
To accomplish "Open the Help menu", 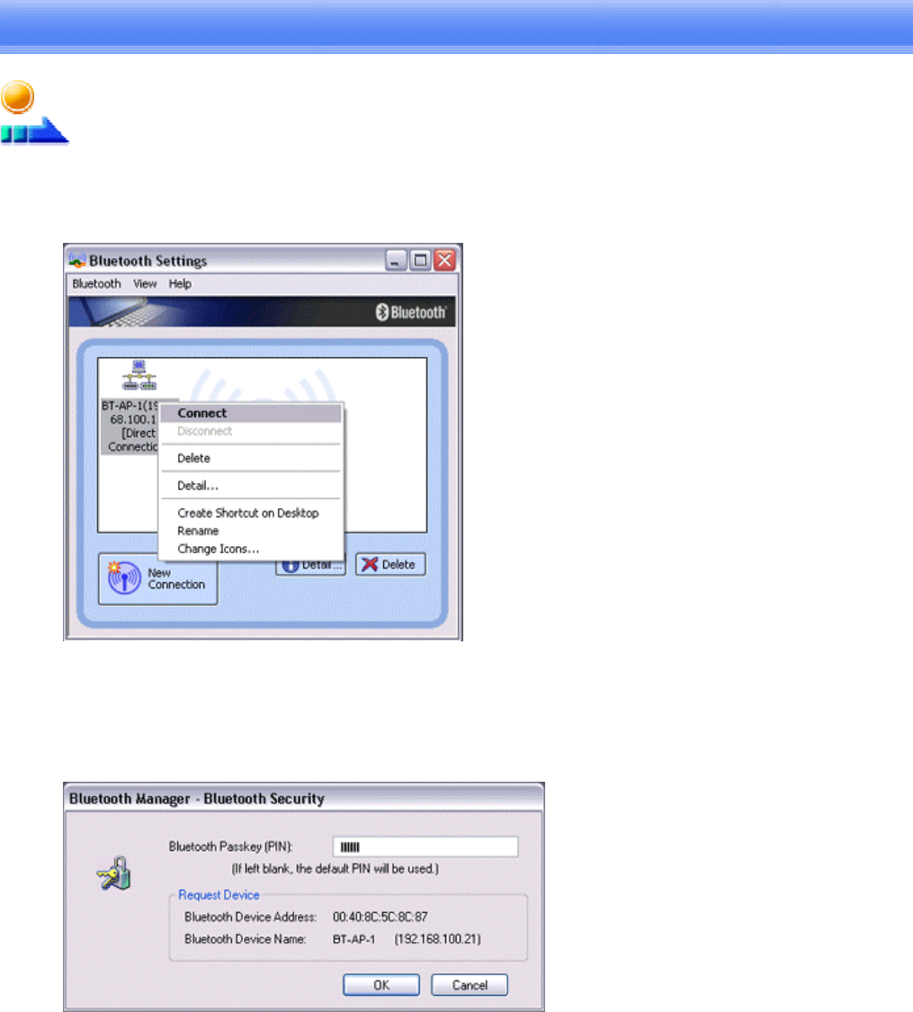I will pos(180,283).
